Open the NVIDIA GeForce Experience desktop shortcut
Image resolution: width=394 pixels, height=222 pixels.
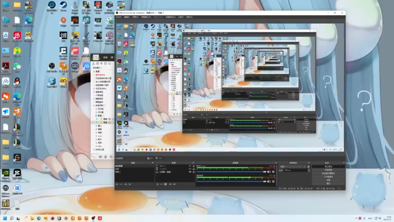pyautogui.click(x=5, y=175)
